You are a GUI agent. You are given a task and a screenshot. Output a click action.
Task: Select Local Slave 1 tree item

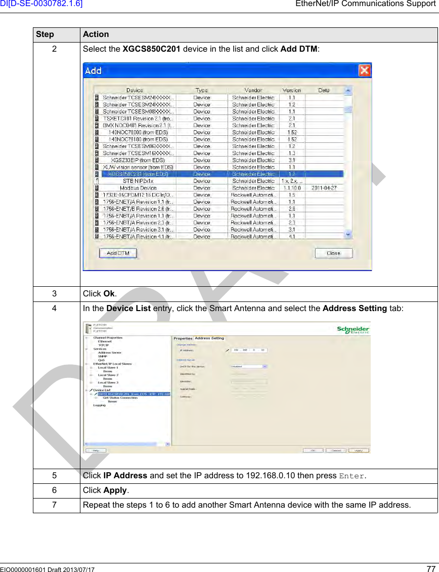108,368
